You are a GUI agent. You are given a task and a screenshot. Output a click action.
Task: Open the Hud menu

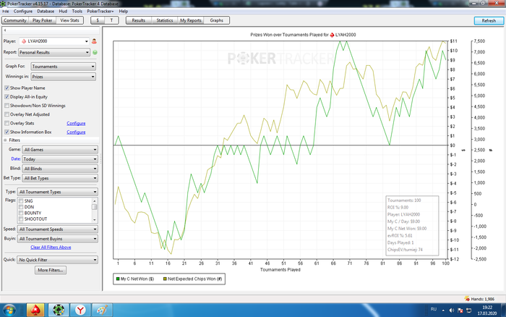tap(63, 11)
